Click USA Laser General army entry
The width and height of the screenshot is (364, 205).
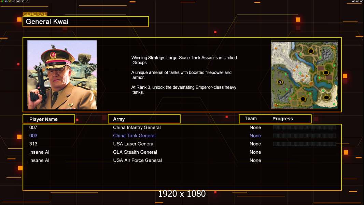pyautogui.click(x=134, y=144)
